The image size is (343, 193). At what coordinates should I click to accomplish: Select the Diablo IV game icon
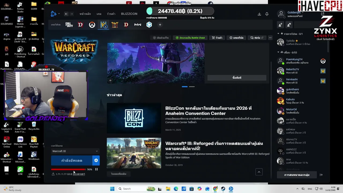click(80, 25)
